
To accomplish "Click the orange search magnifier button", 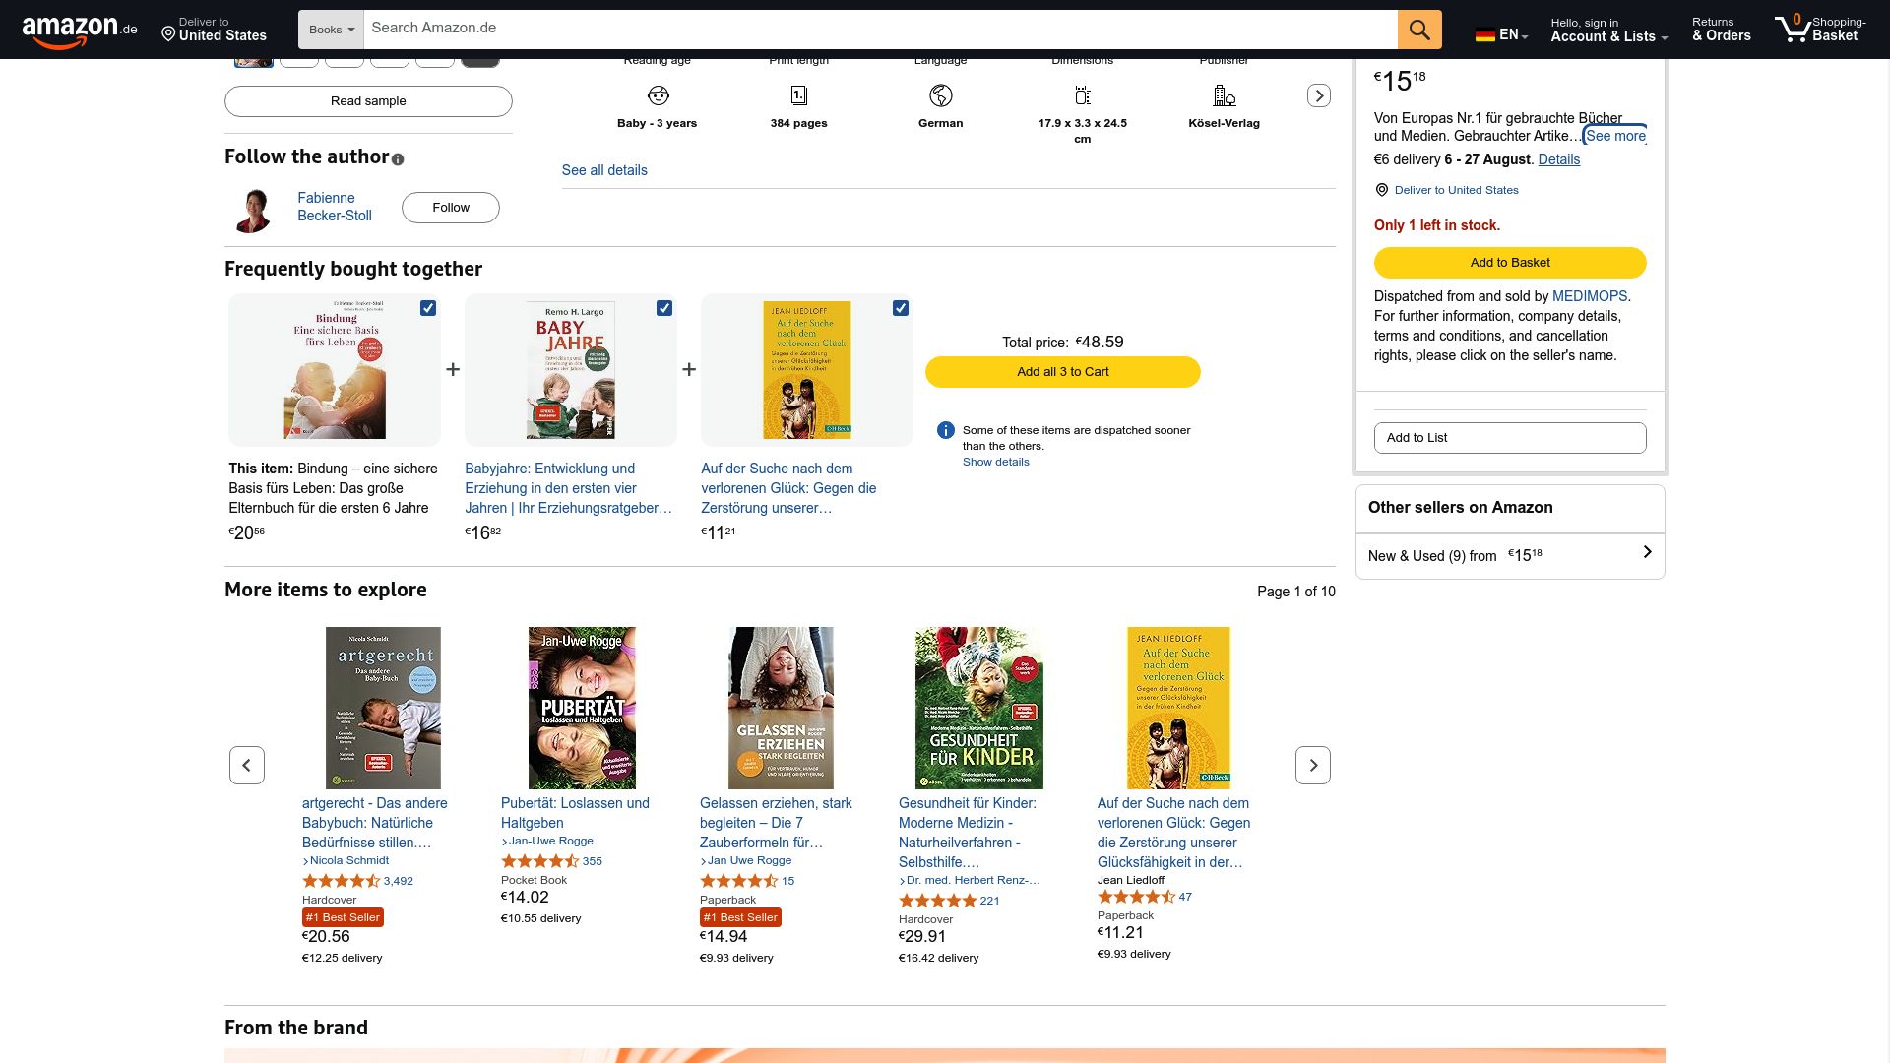I will (x=1418, y=30).
